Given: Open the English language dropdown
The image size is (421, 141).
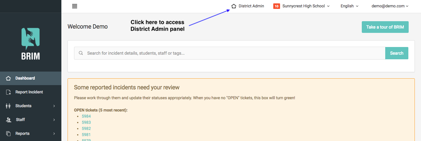Looking at the screenshot, I should pos(349,6).
